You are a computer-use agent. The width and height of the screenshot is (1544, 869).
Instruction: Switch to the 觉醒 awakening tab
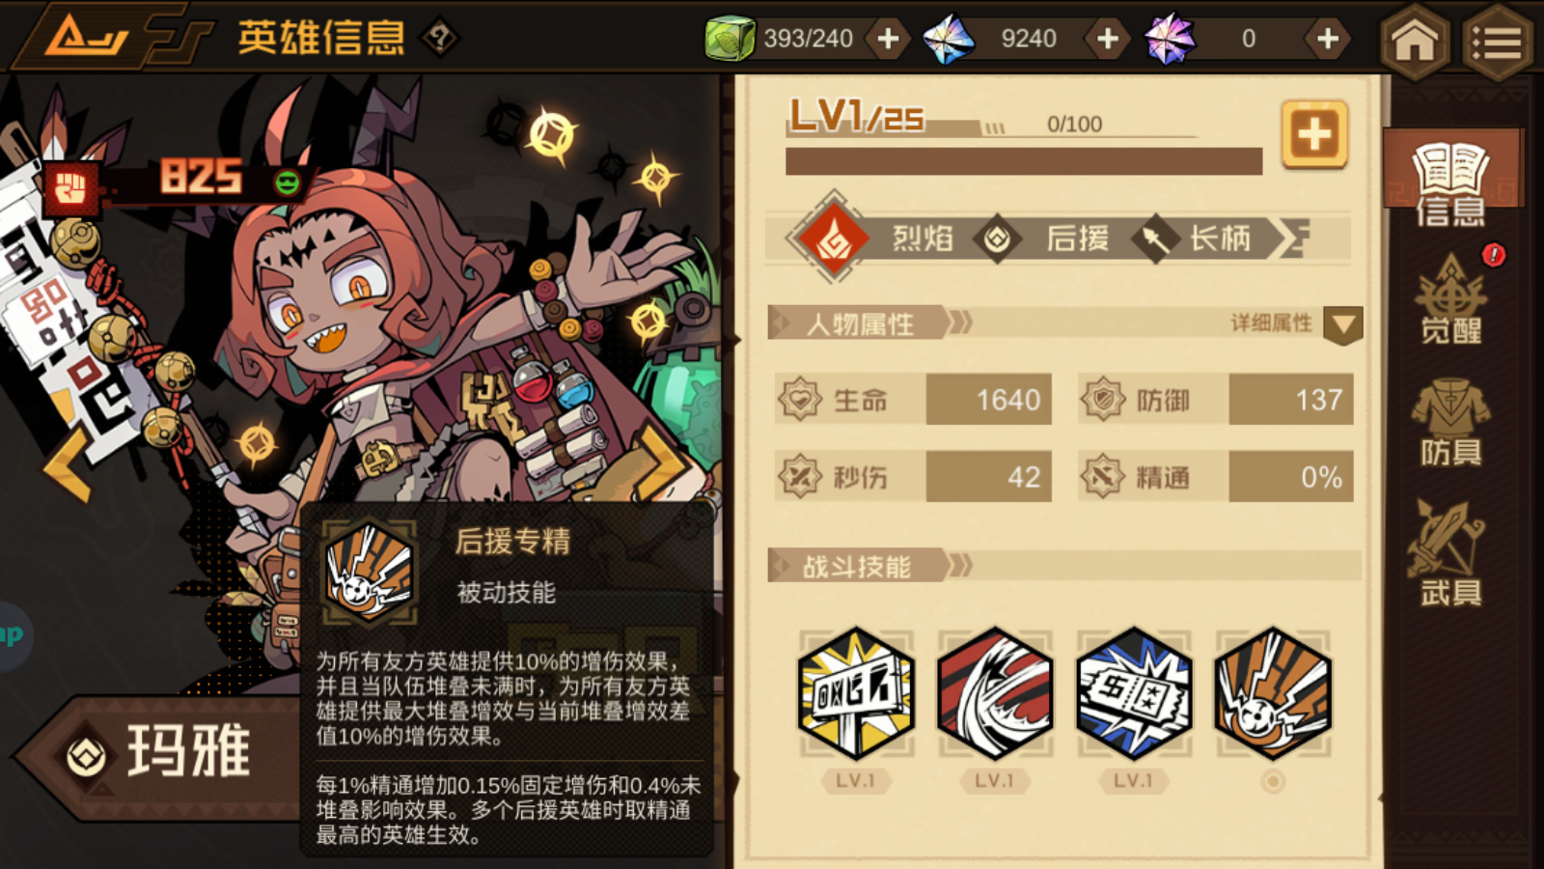(1450, 300)
